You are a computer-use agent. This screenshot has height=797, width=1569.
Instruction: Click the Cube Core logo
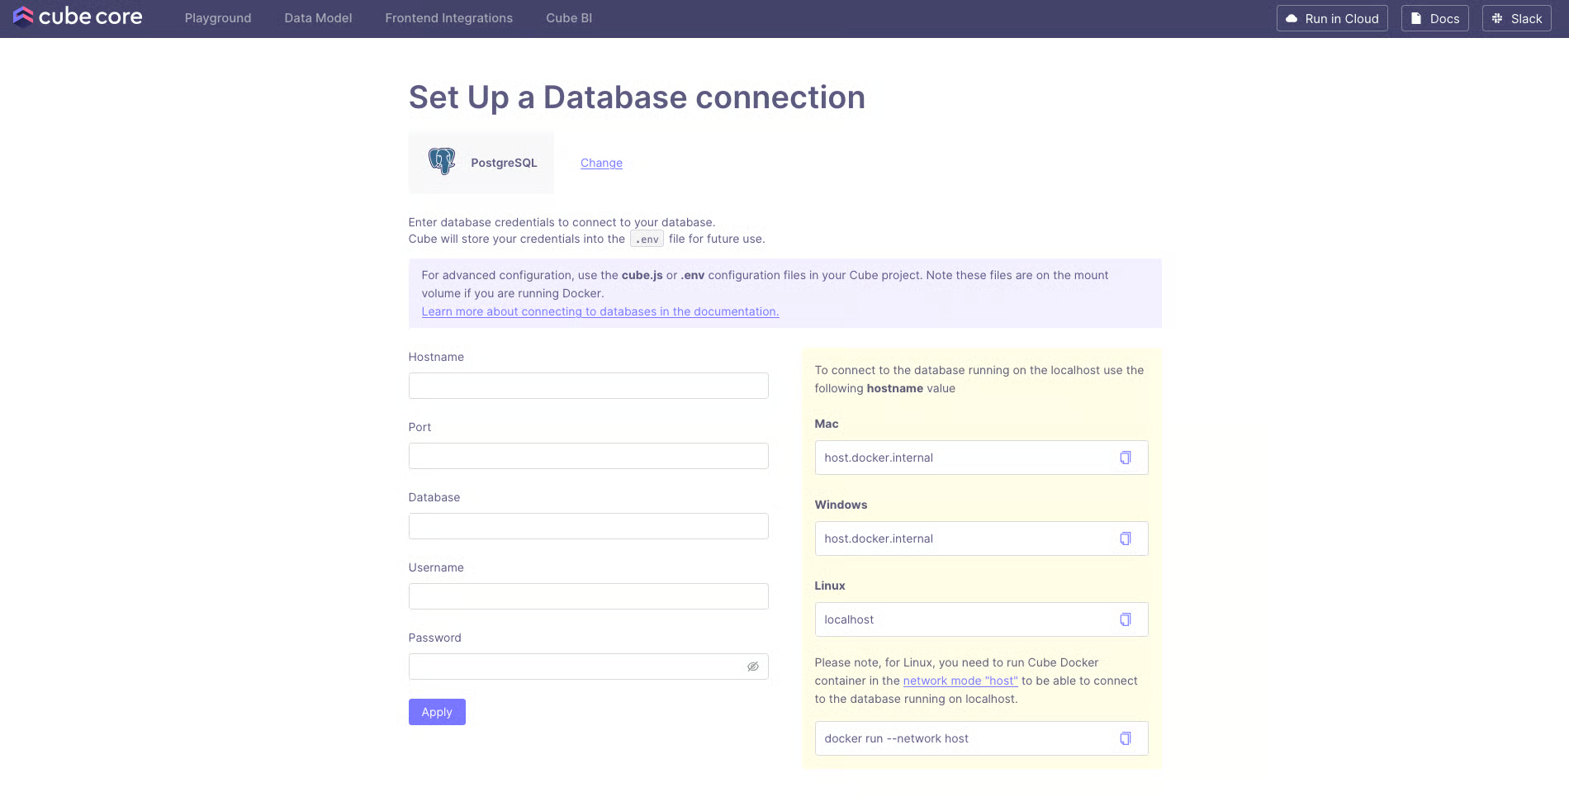coord(78,17)
